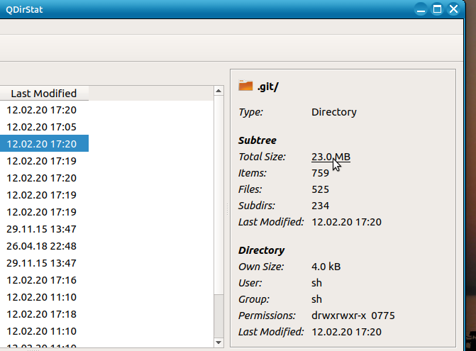Click the scrollbar up arrow
476x351 pixels.
pos(218,91)
